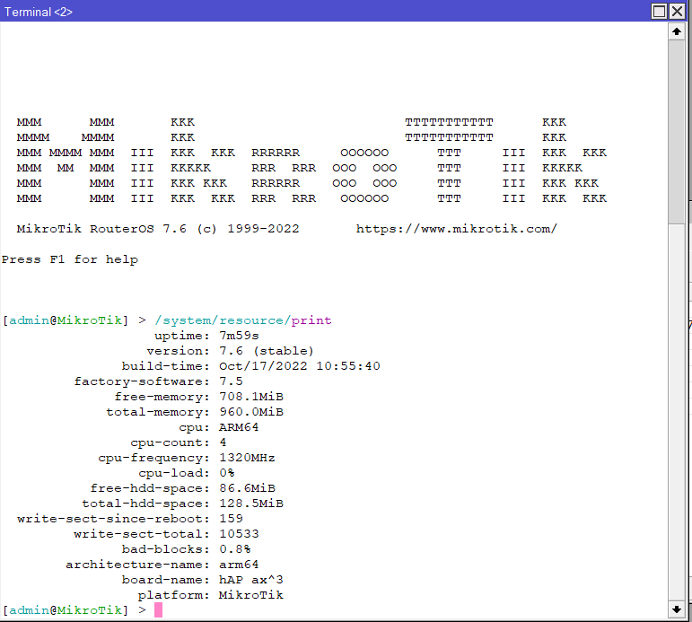Click the free-hdd-space value 86.6MiB
This screenshot has height=622, width=692.
(247, 487)
